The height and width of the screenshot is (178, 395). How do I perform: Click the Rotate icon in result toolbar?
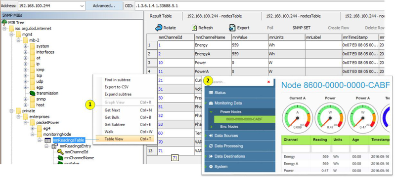[x=159, y=28]
